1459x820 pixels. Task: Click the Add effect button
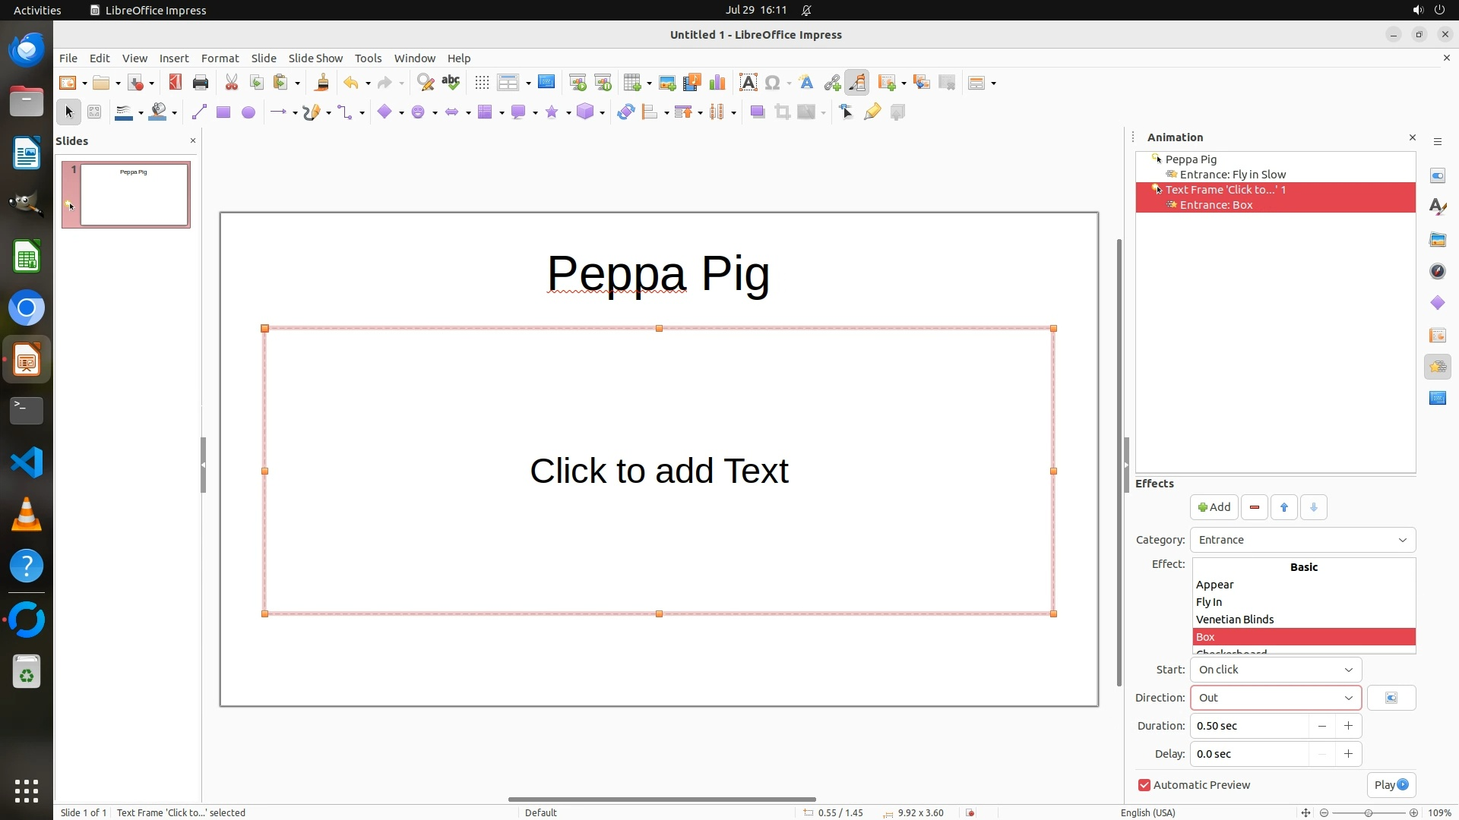(1214, 507)
